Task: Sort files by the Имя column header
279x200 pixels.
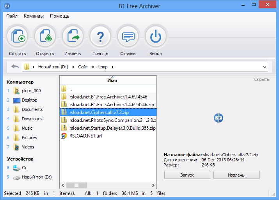Action: click(108, 80)
